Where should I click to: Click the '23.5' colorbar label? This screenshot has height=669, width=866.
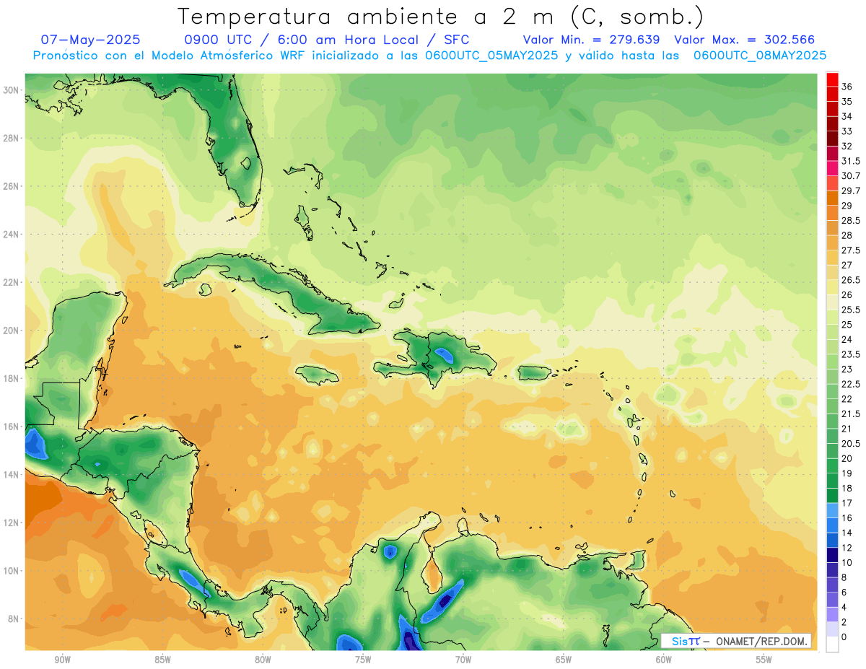pyautogui.click(x=851, y=354)
